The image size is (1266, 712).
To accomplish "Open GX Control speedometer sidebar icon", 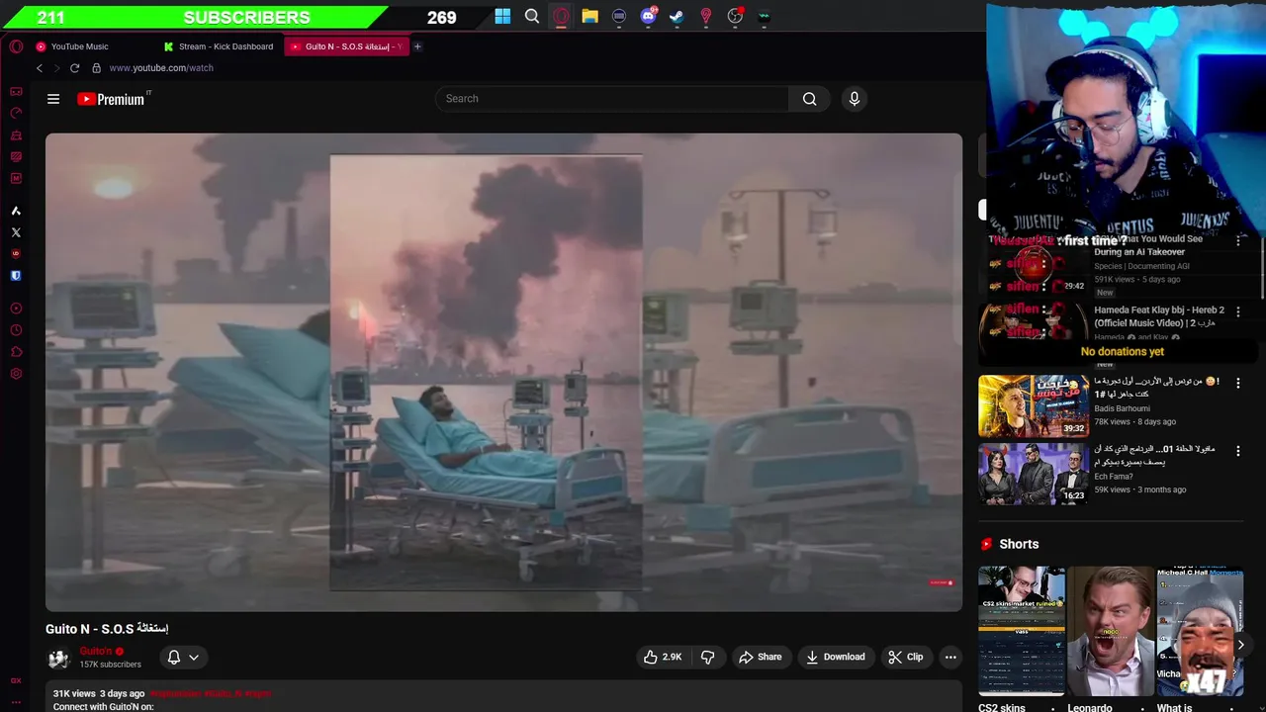I will [16, 113].
